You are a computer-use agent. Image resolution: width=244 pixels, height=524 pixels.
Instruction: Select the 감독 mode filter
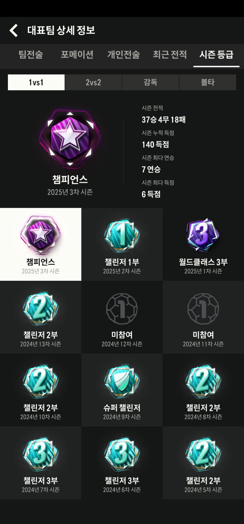click(x=150, y=82)
